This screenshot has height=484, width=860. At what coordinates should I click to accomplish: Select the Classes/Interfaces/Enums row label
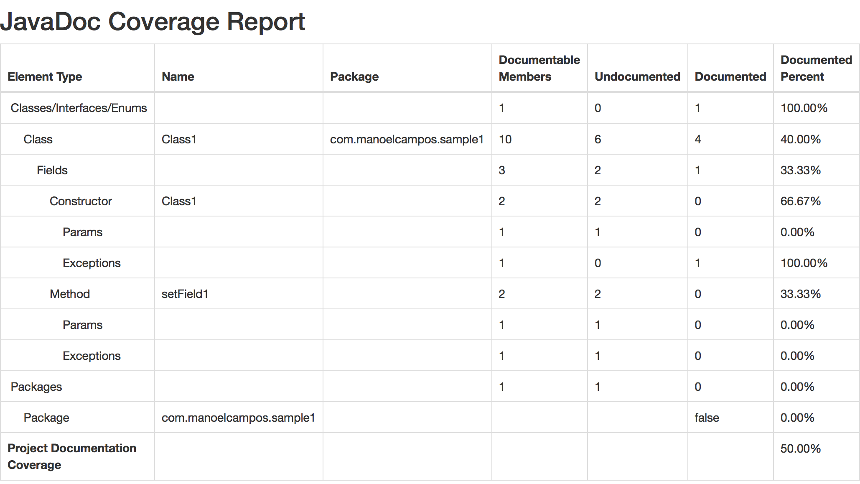[x=79, y=108]
